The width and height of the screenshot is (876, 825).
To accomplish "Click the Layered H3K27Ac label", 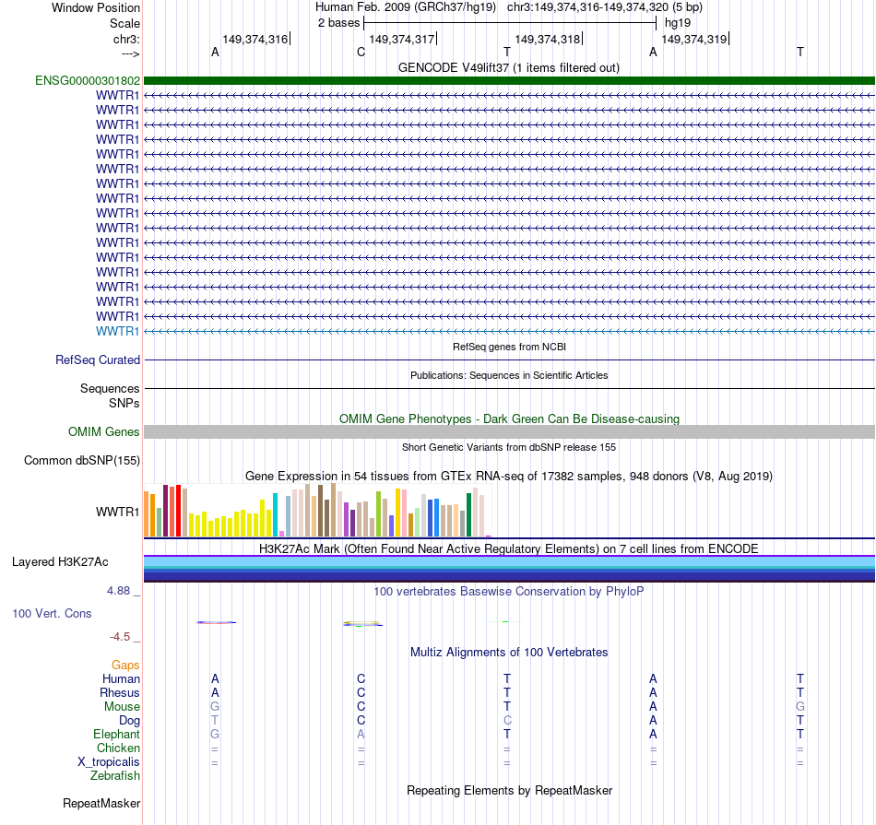I will (60, 562).
